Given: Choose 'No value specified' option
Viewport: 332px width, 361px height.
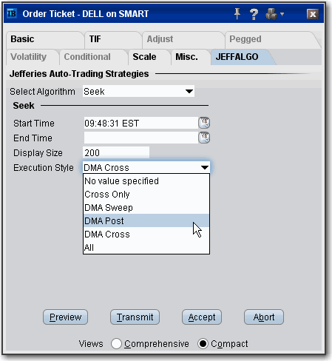Looking at the screenshot, I should coord(146,181).
